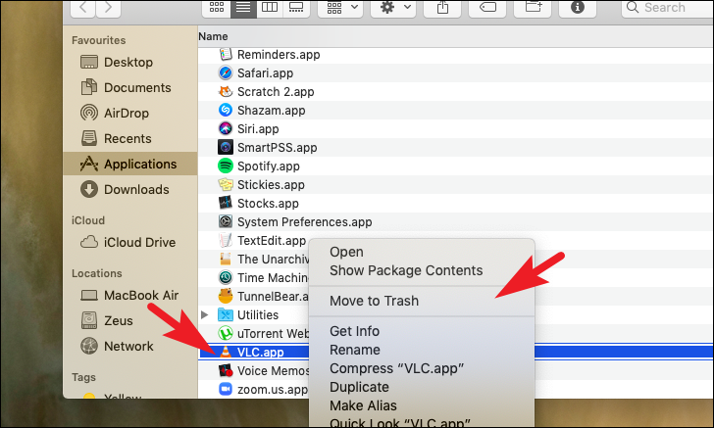Viewport: 714px width, 428px height.
Task: Choose Get Info in the context menu
Action: coord(422,331)
